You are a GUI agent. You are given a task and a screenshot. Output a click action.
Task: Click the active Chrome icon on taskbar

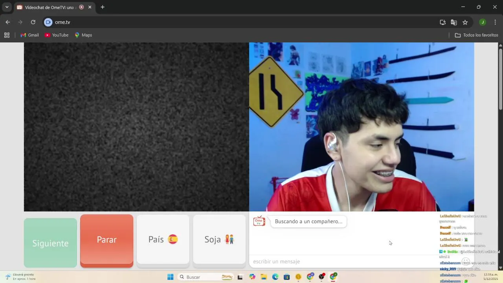(x=333, y=277)
